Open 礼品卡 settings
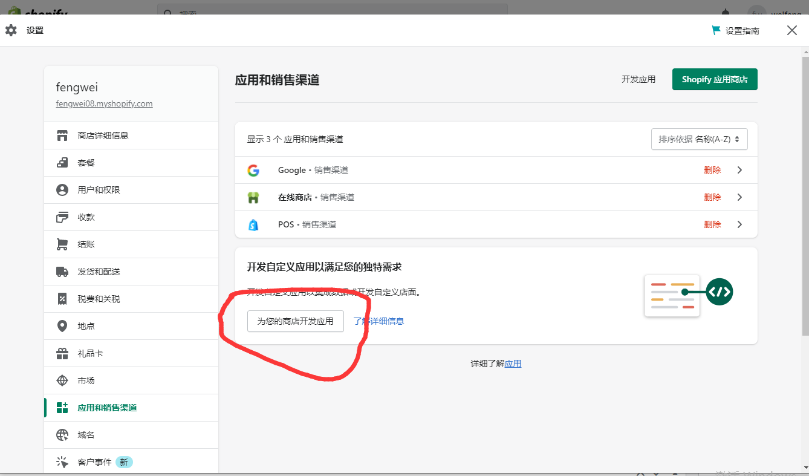The height and width of the screenshot is (476, 809). (131, 353)
